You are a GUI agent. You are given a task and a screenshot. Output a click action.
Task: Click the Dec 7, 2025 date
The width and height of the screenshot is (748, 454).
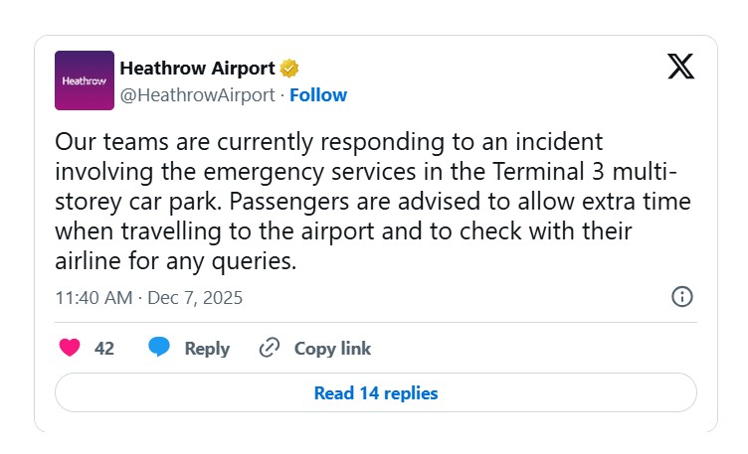(195, 298)
